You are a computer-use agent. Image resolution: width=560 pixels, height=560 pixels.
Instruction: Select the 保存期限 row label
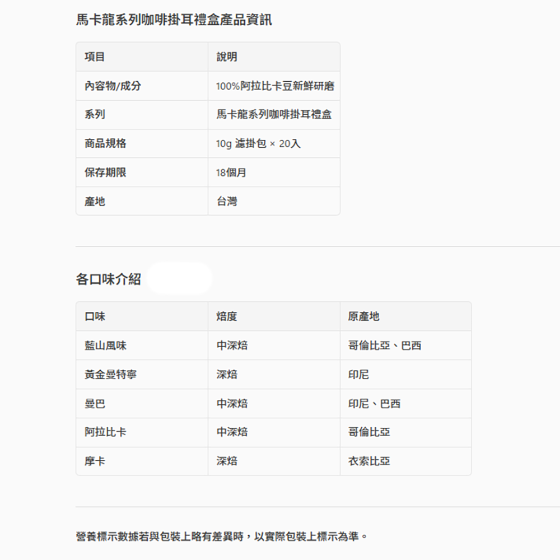pos(105,172)
